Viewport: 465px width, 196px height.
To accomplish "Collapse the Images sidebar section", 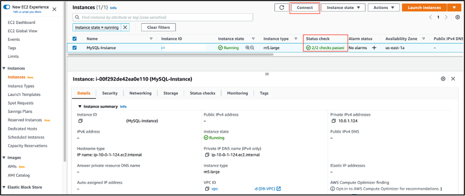I will tap(4, 158).
